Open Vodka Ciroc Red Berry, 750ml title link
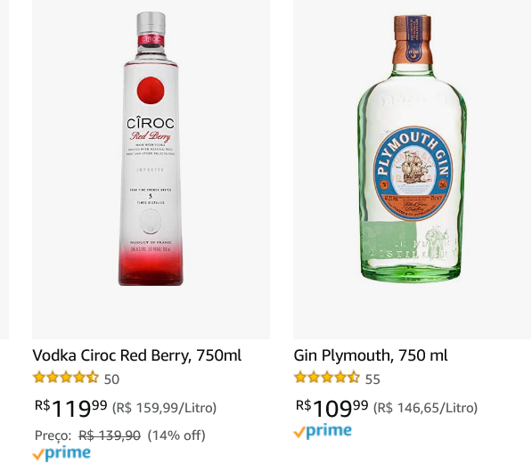This screenshot has height=464, width=532. pos(137,355)
